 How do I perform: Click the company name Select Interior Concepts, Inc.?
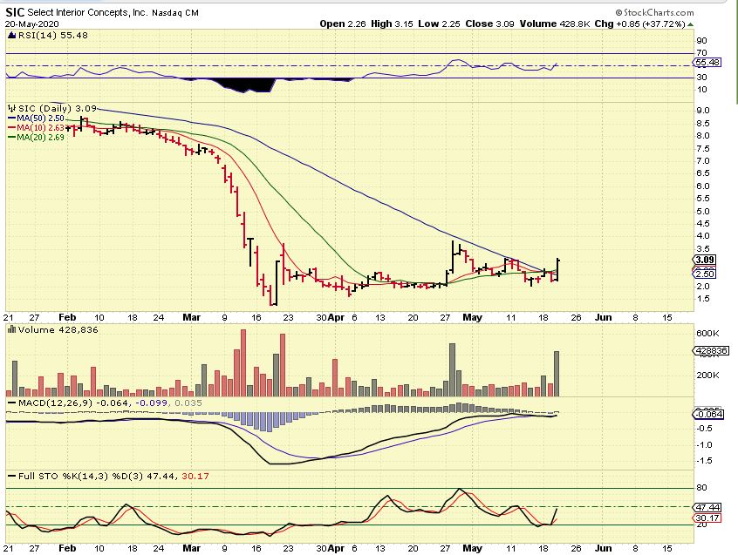point(87,13)
